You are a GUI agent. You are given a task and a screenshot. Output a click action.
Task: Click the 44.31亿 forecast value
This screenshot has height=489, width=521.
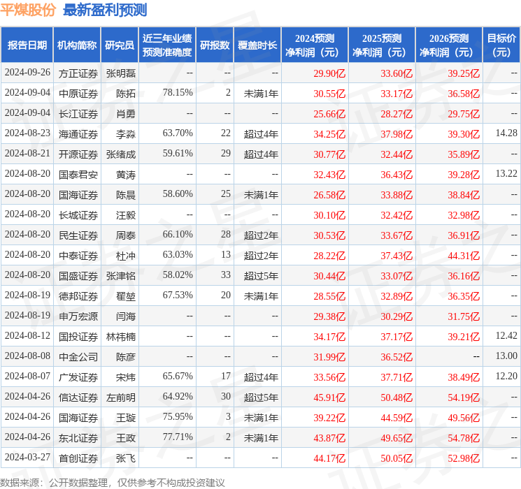464,256
